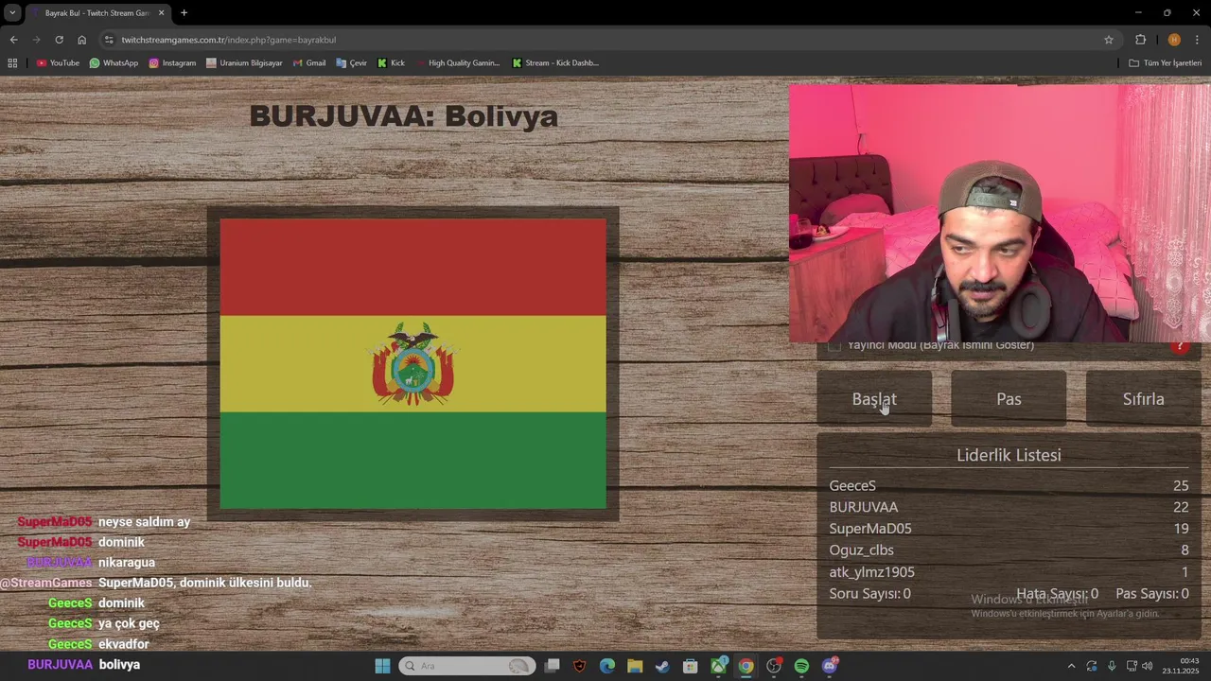This screenshot has height=681, width=1211.
Task: Open Discord from the taskbar
Action: coord(830,666)
